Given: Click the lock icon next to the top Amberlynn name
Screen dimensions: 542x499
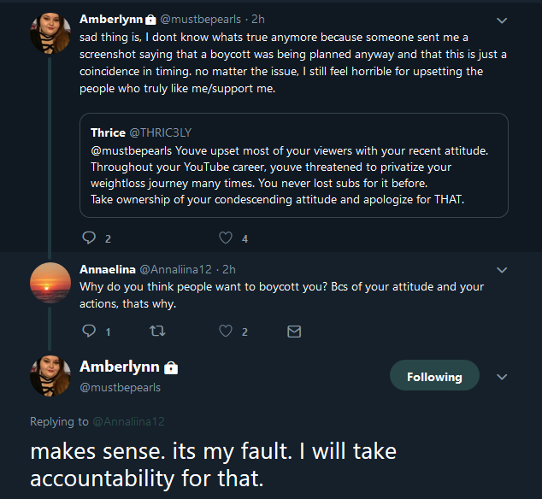Looking at the screenshot, I should [x=150, y=20].
